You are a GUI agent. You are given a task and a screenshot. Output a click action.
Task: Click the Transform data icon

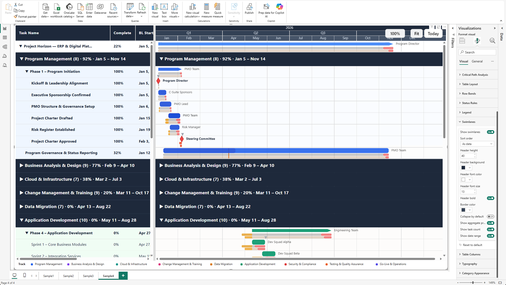(x=130, y=10)
